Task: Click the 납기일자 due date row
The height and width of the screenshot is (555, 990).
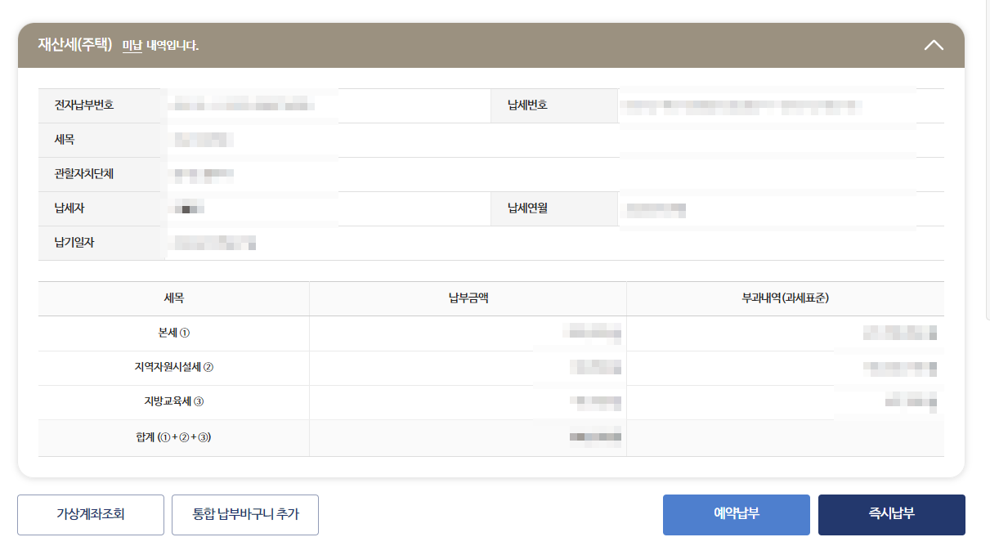Action: pyautogui.click(x=74, y=243)
